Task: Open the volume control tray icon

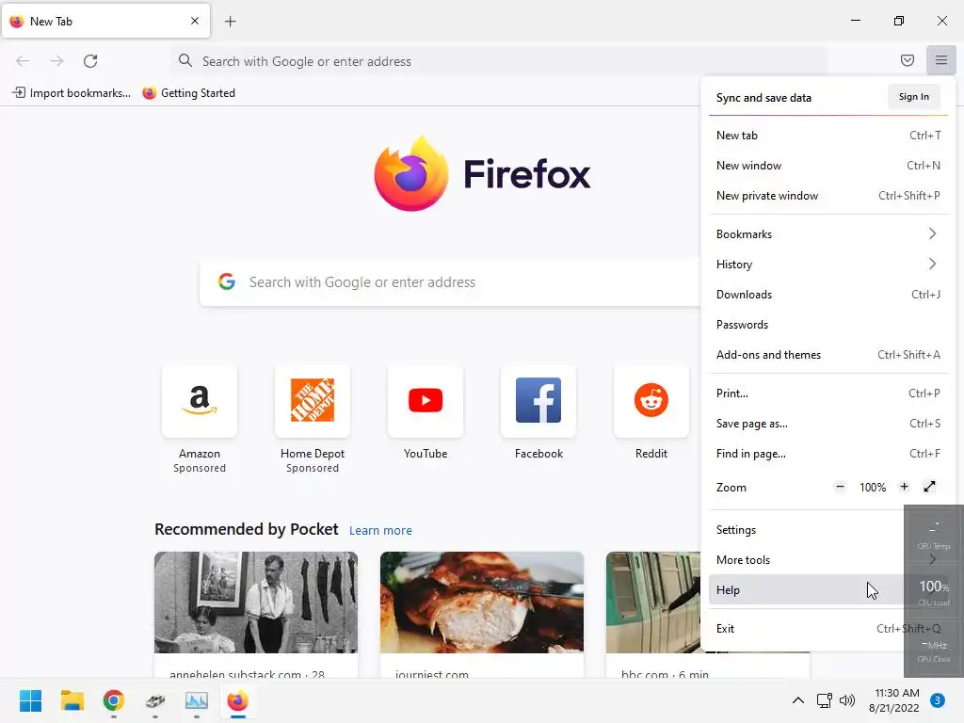Action: [x=847, y=700]
